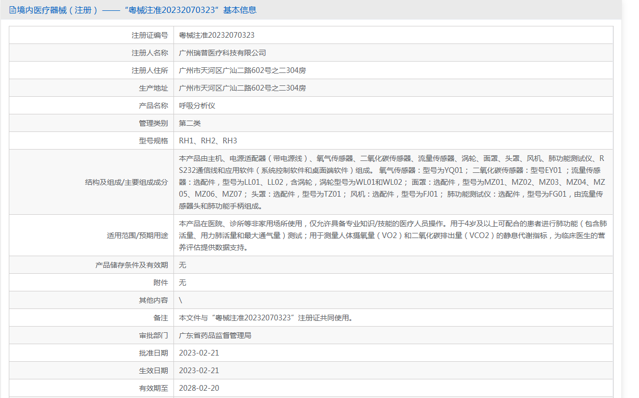The width and height of the screenshot is (639, 398).
Task: Select expiry date 2028-02-20
Action: 199,388
